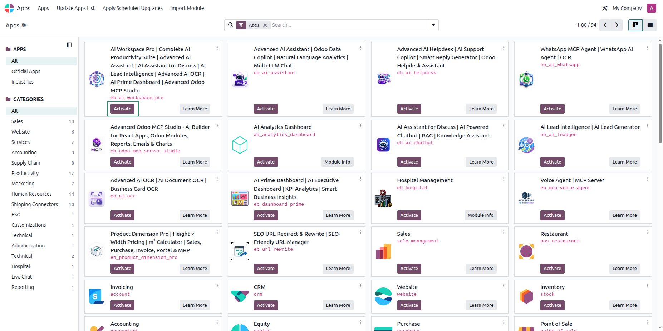Screen dimensions: 663x331
Task: Open Sales app card kebab menu
Action: tap(504, 232)
